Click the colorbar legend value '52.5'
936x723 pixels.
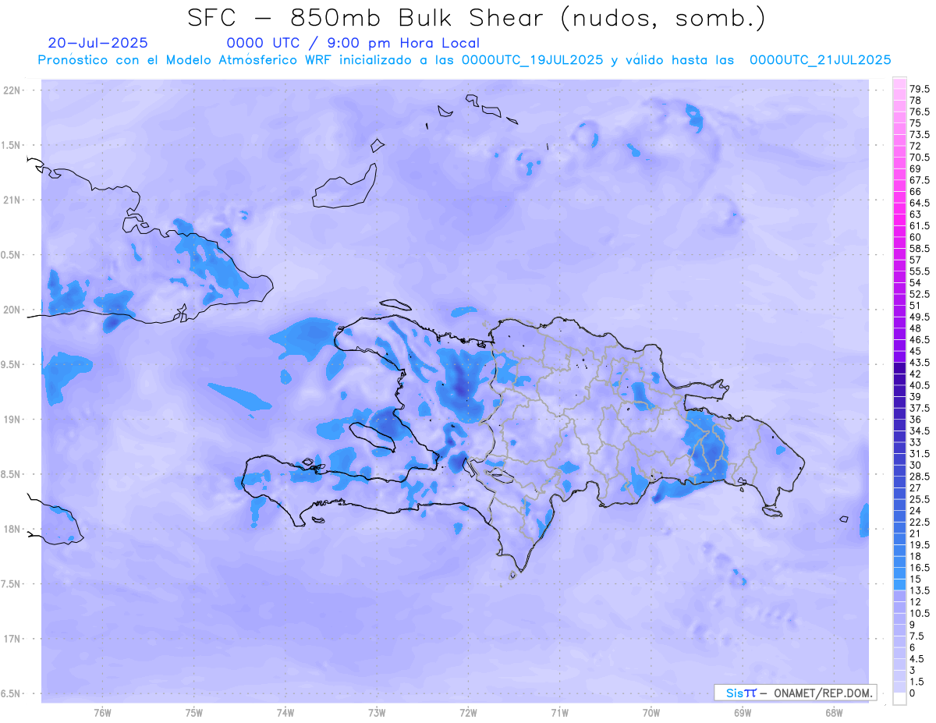(x=920, y=294)
